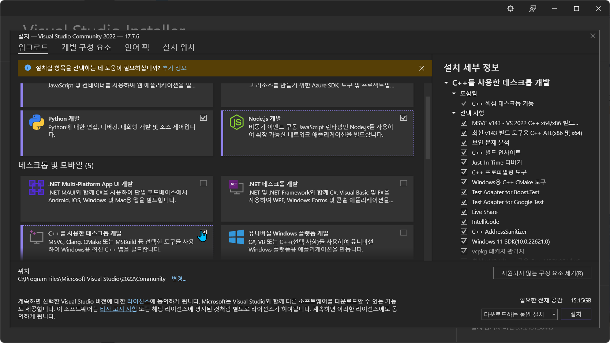Click the .NET desktop workload icon

pyautogui.click(x=236, y=187)
